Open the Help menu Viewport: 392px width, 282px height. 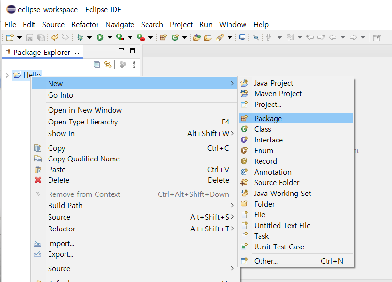(261, 24)
